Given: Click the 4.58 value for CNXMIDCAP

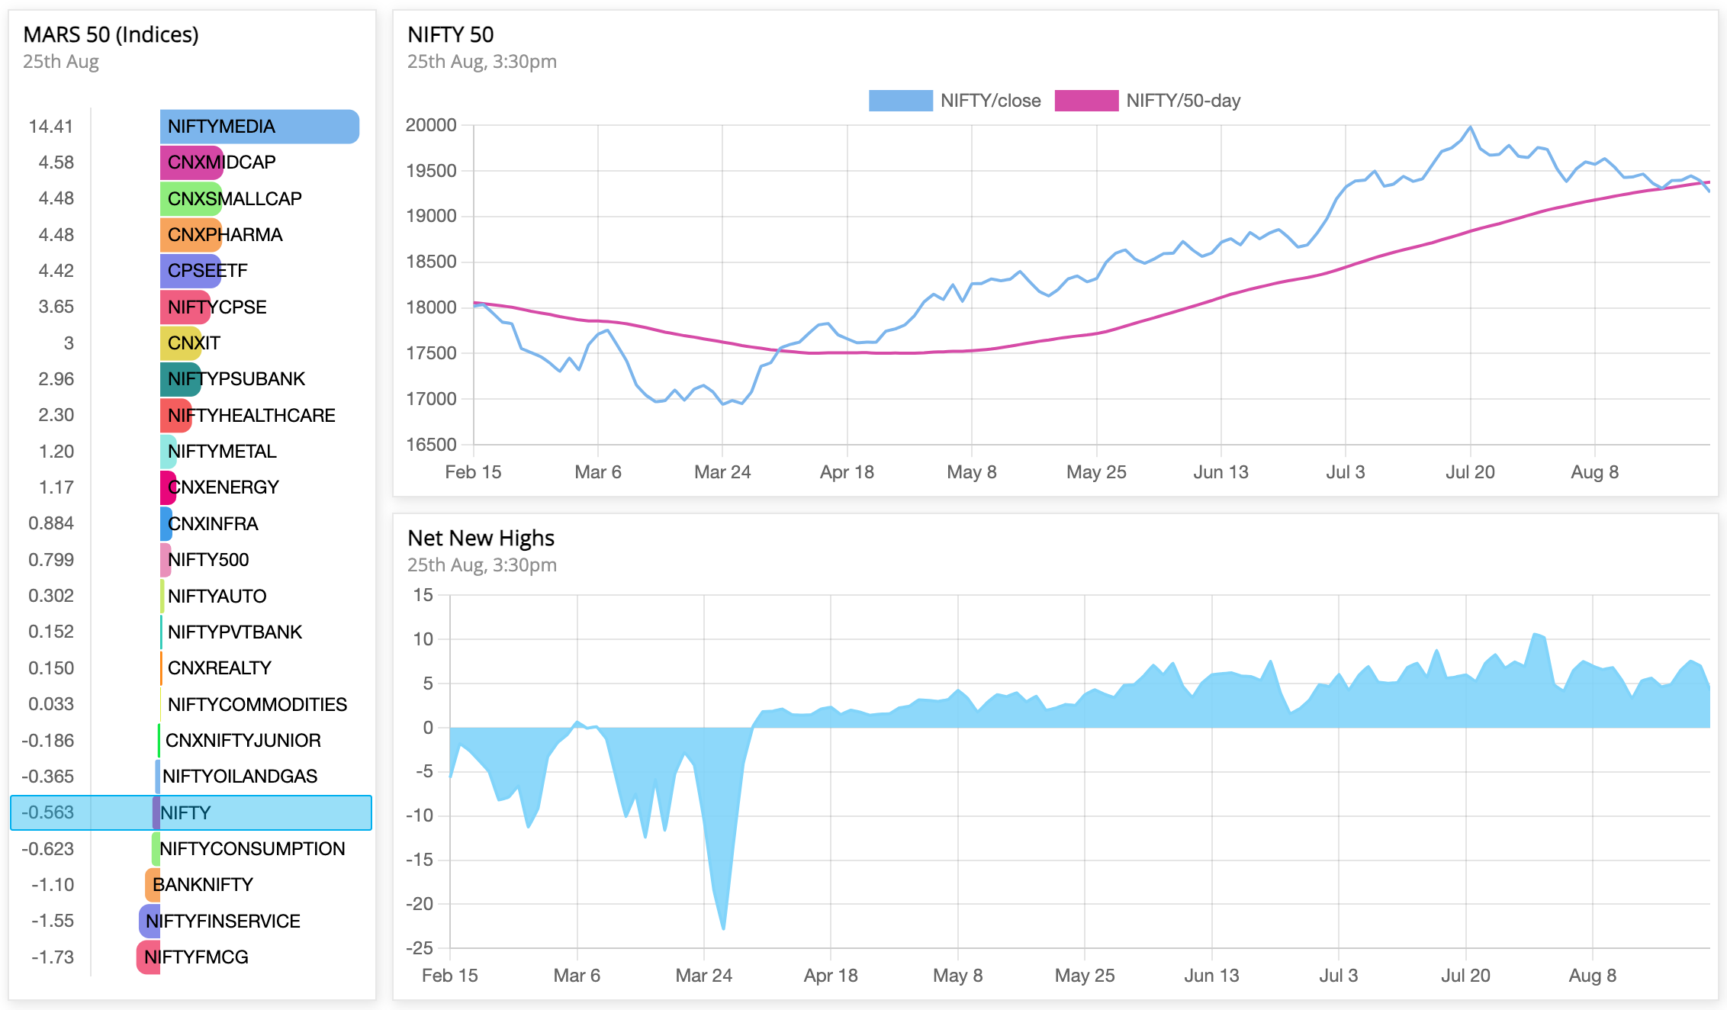Looking at the screenshot, I should pos(56,162).
